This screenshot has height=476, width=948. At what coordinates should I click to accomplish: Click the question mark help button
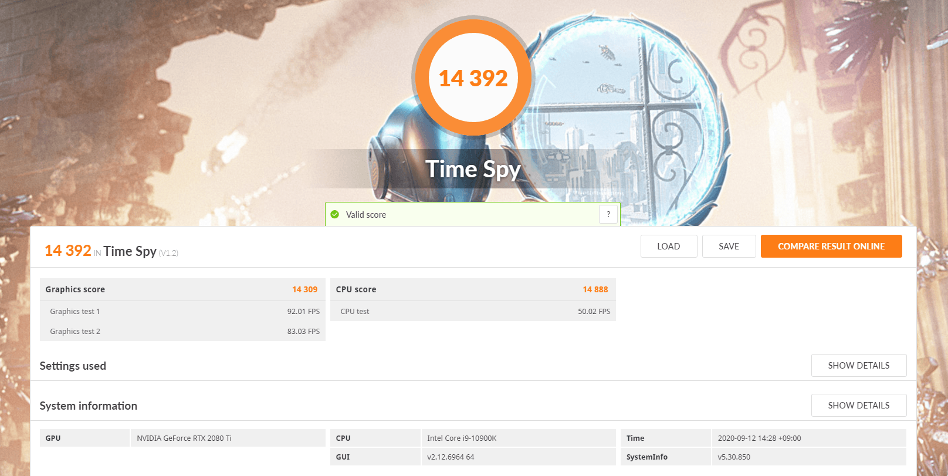pos(608,214)
